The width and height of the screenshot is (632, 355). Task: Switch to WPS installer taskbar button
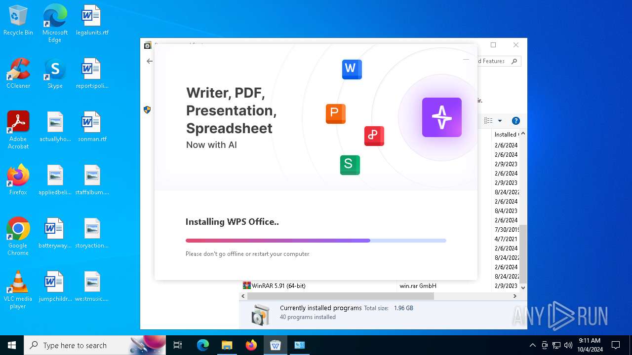[275, 345]
